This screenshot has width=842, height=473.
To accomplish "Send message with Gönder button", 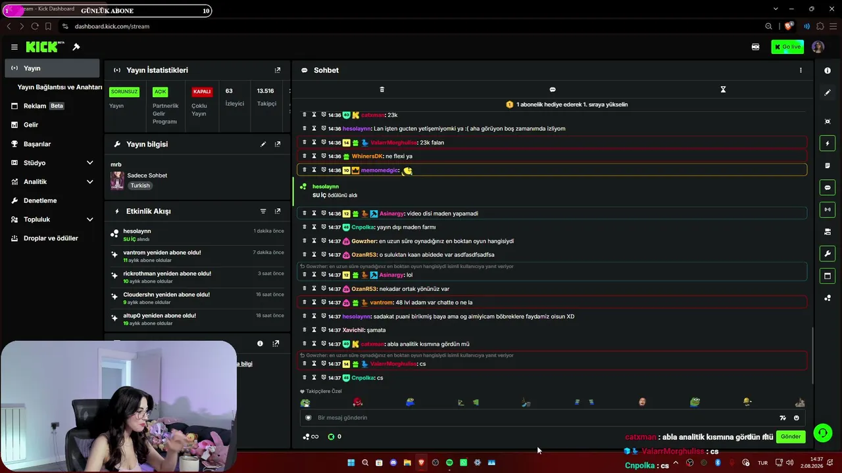I will pos(791,437).
